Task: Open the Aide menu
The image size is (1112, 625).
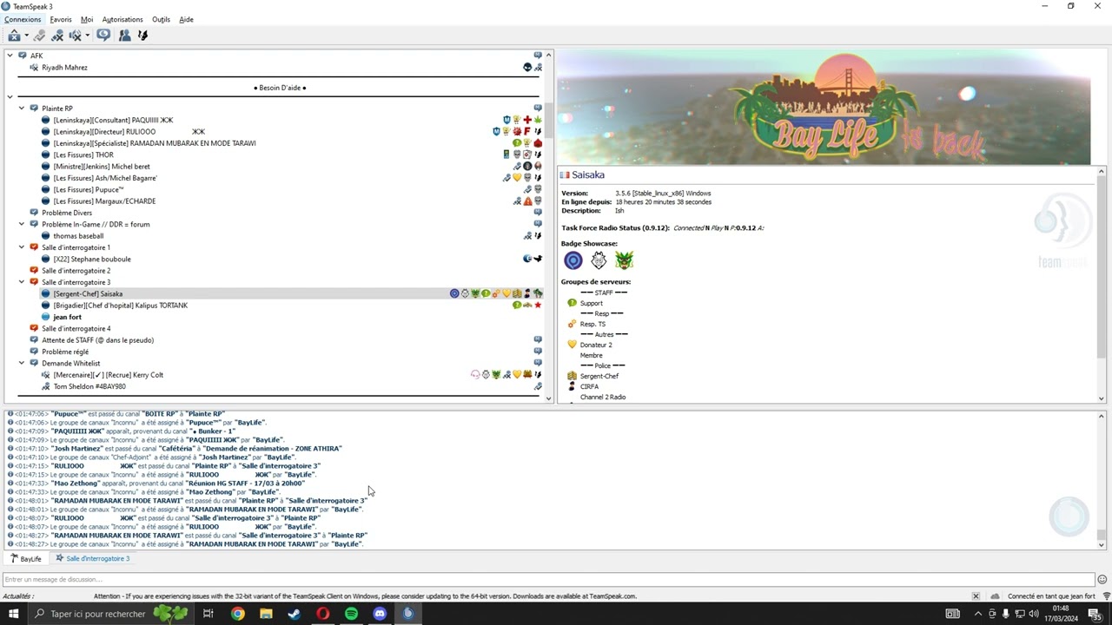Action: pos(186,19)
